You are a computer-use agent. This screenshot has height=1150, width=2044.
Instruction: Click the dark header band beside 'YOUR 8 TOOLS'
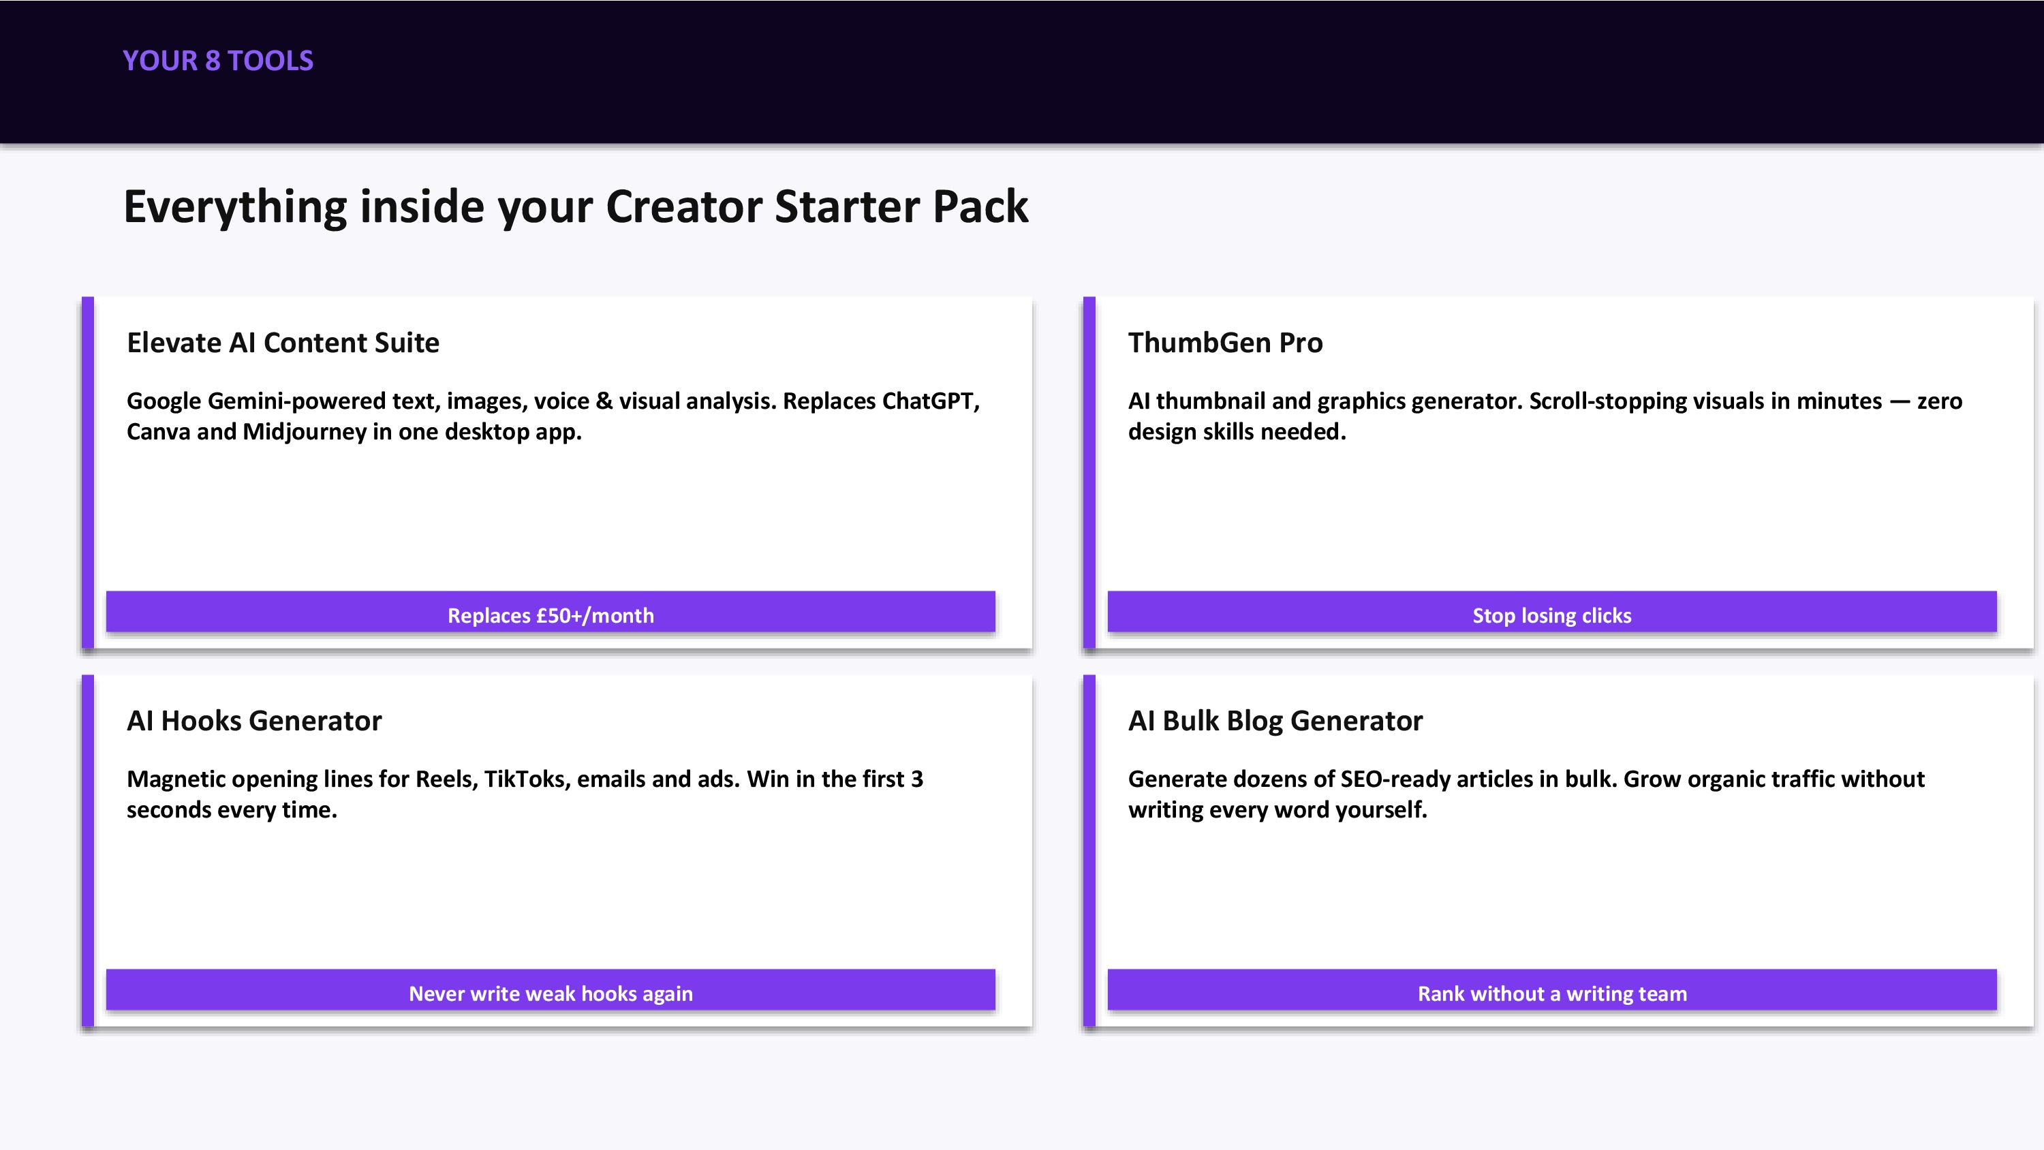point(1111,72)
